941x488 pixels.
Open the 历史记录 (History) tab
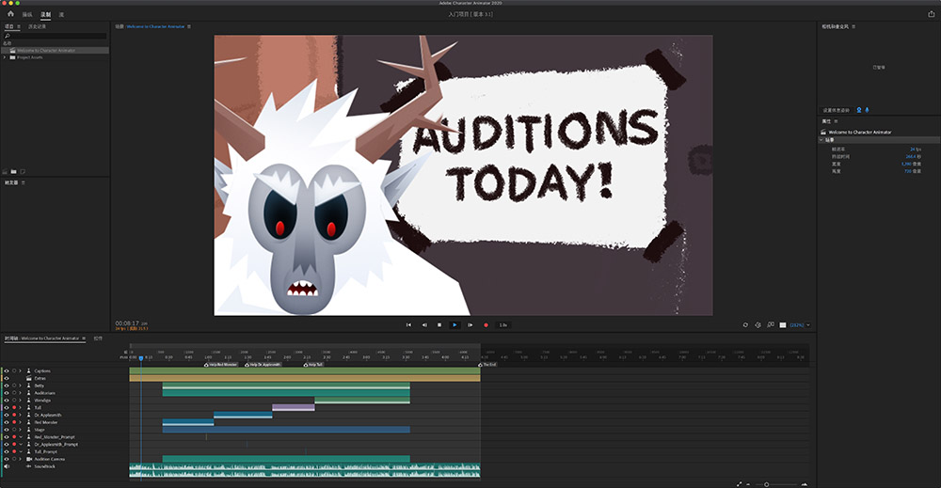tap(37, 26)
